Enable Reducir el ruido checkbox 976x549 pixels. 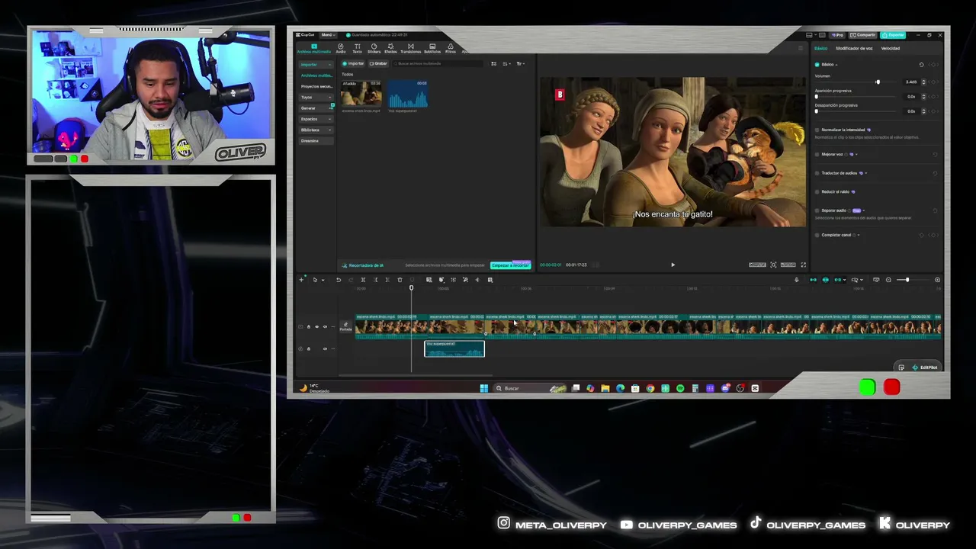point(817,191)
